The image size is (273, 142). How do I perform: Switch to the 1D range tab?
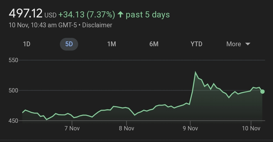(27, 44)
